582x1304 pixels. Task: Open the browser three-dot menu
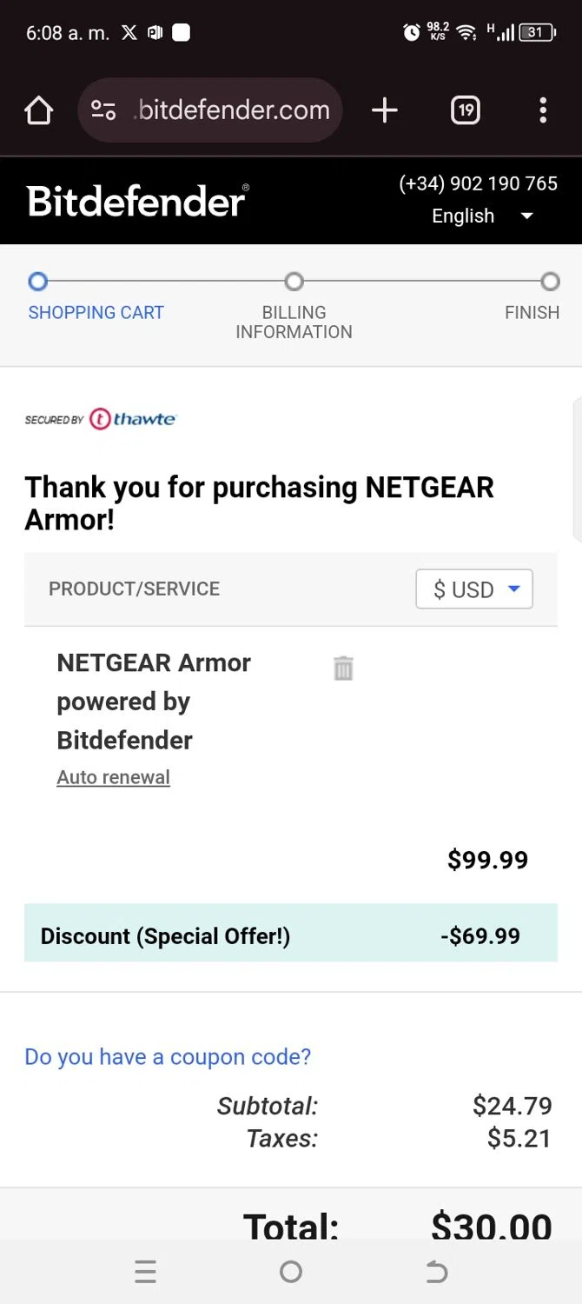(x=543, y=110)
